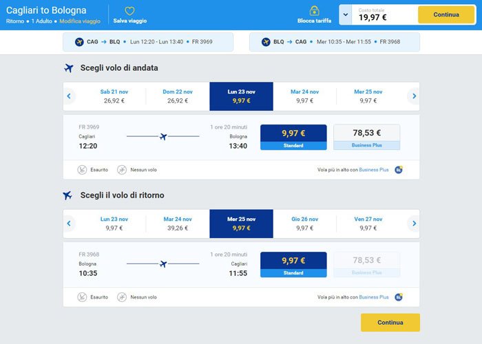Select Standard fare for return flight FR 3968
Image resolution: width=482 pixels, height=344 pixels.
tap(293, 264)
